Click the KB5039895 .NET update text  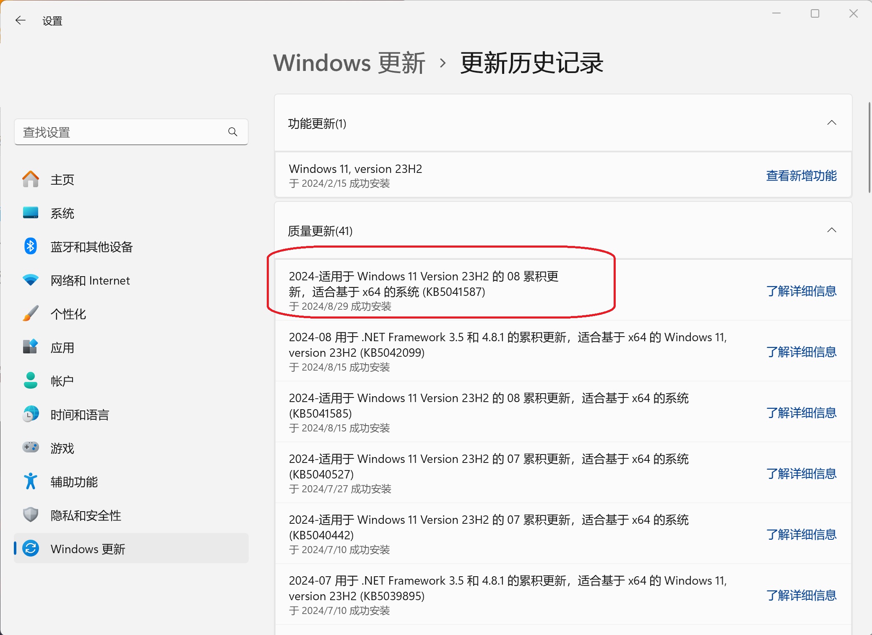(508, 588)
